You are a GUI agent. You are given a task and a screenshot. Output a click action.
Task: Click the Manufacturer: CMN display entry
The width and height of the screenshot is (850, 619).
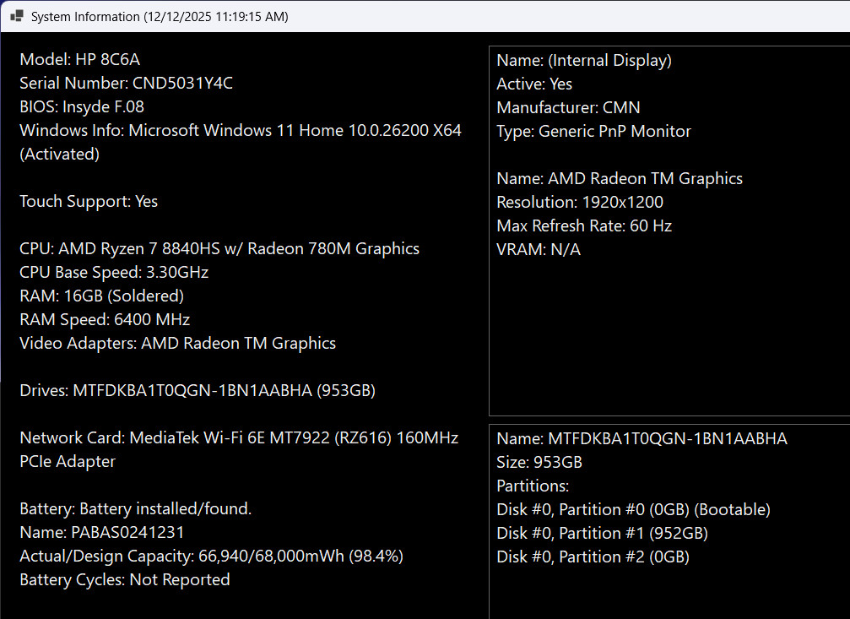568,107
